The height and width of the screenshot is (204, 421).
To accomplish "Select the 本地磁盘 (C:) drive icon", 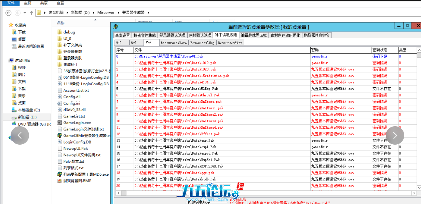I will 14,110.
